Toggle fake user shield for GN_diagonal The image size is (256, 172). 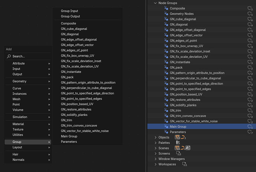coord(250,25)
